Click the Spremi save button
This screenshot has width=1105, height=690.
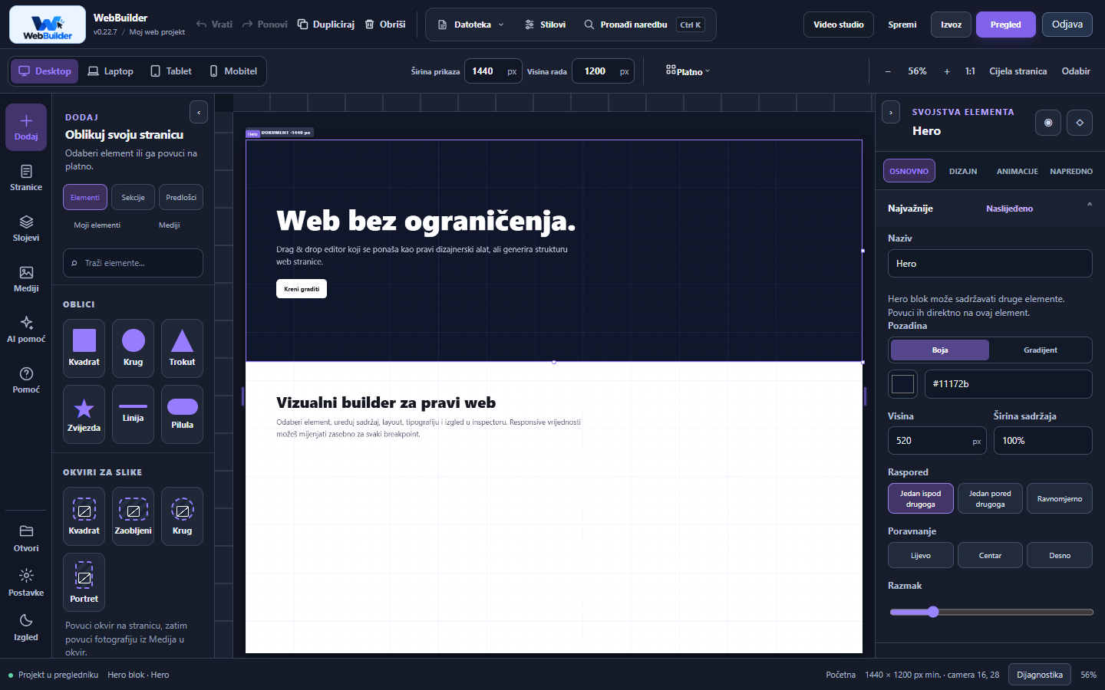pyautogui.click(x=902, y=25)
